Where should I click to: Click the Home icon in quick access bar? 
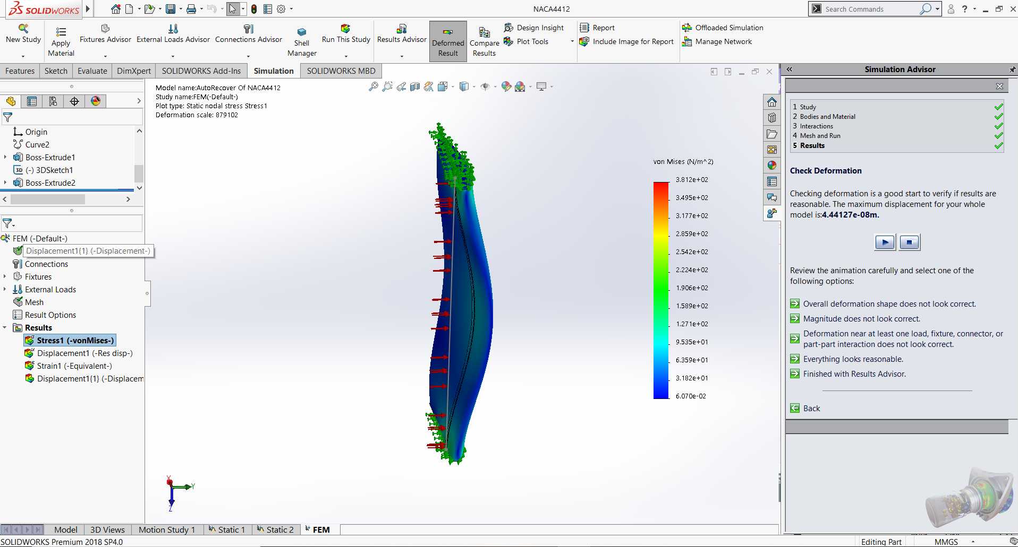[x=115, y=9]
